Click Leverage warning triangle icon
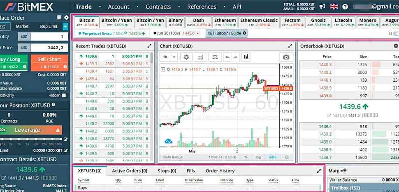This screenshot has height=192, width=399. point(58,130)
